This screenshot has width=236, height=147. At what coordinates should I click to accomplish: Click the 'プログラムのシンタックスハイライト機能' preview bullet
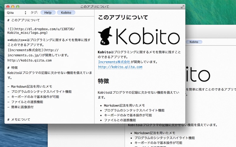point(134,111)
